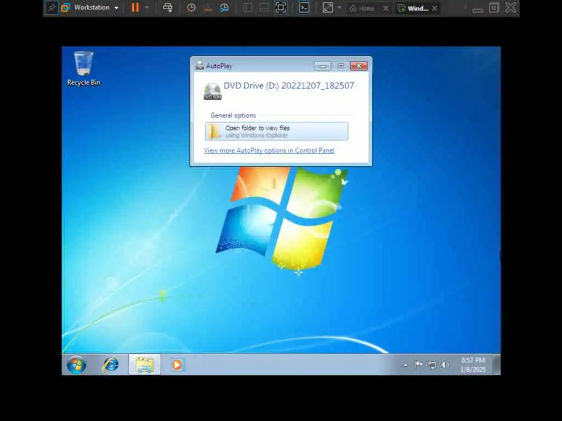This screenshot has height=421, width=562.
Task: Show or hide the library sidebar
Action: click(248, 8)
